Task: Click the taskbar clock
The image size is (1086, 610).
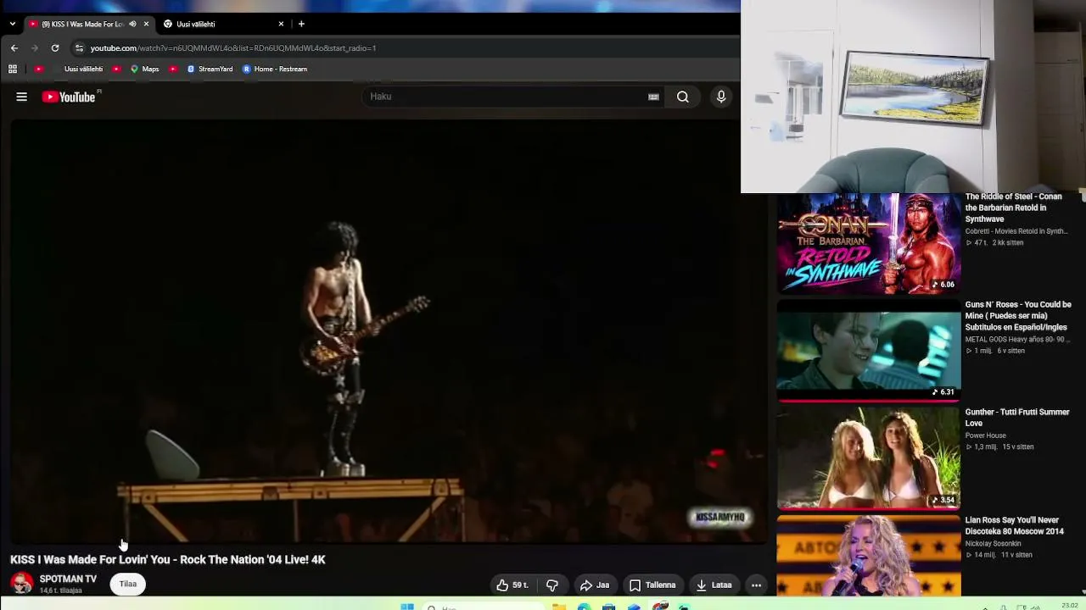Action: (x=1070, y=606)
